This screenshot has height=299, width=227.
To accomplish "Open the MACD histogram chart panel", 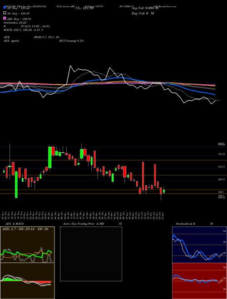I will point(27,281).
